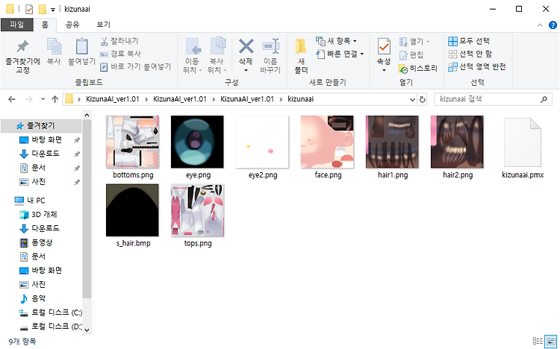Click kizunaai breadcrumb in address bar
560x349 pixels.
coord(301,99)
